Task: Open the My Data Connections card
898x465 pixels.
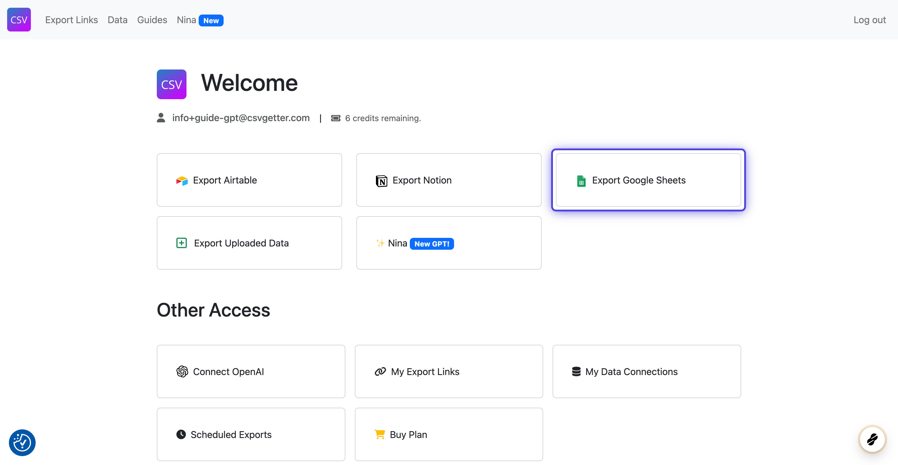Action: pyautogui.click(x=647, y=371)
